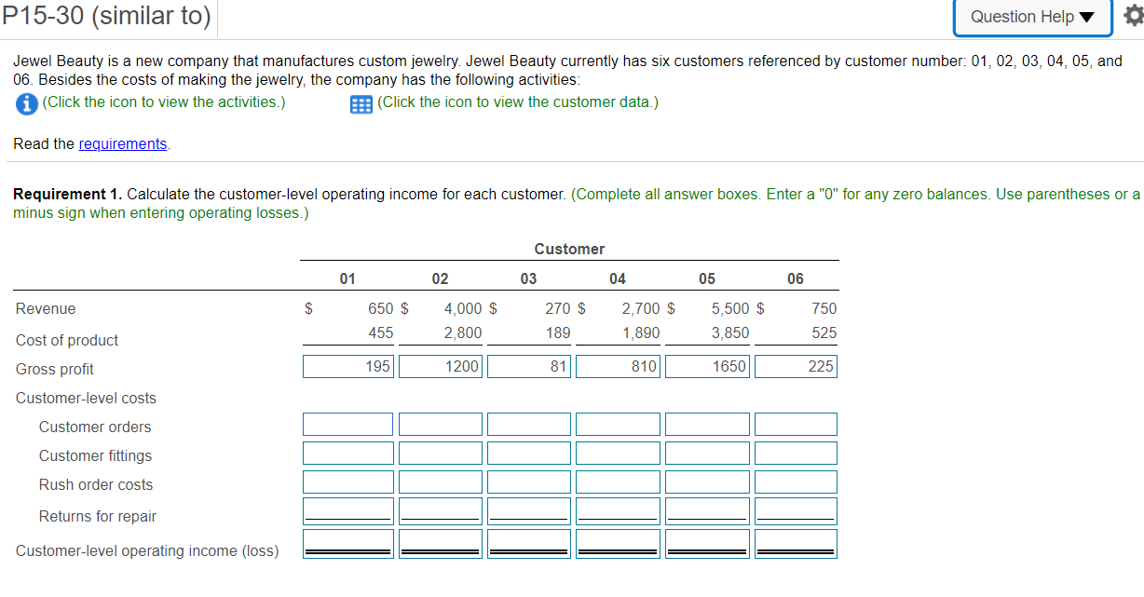The width and height of the screenshot is (1144, 597).
Task: Click Customer orders box for customer 01
Action: pyautogui.click(x=347, y=424)
